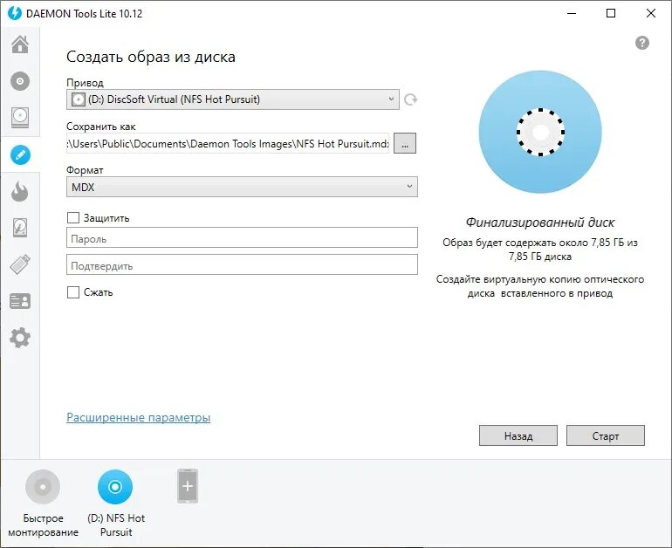Browse for save location with ... button
672x548 pixels.
(x=405, y=143)
